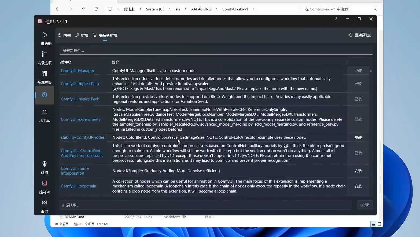Open the 一键启动 launch page
The width and height of the screenshot is (420, 237).
45,39
